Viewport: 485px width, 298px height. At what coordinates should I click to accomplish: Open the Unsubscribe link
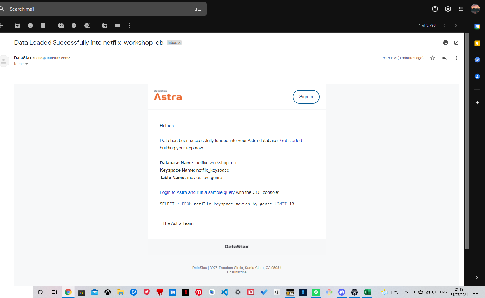tap(236, 272)
